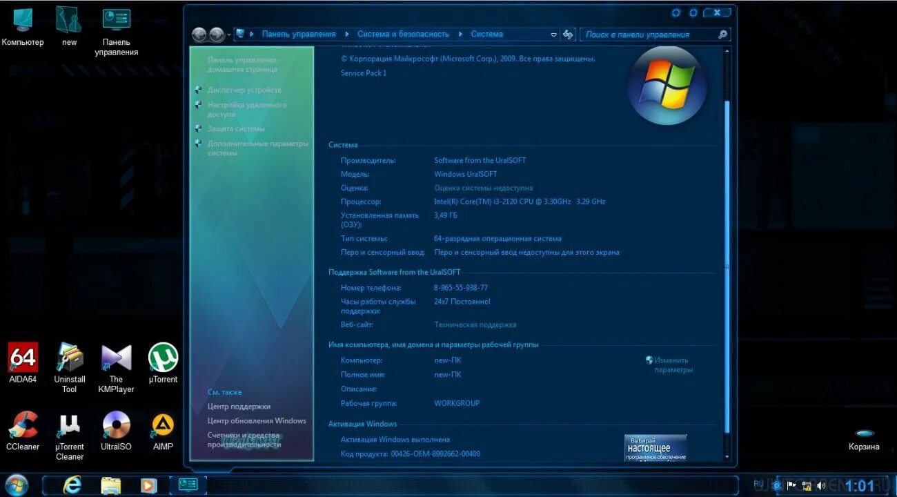Open the Корзина recycle bin icon
Viewport: 897px width, 497px height.
864,439
